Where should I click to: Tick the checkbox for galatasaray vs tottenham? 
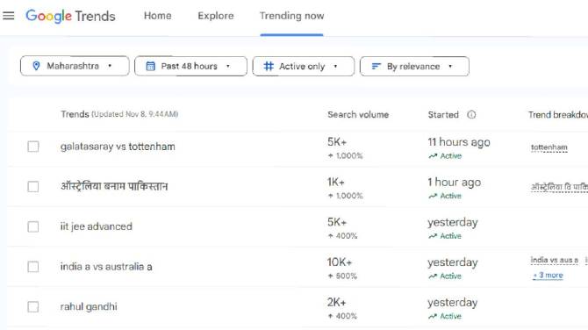click(33, 147)
